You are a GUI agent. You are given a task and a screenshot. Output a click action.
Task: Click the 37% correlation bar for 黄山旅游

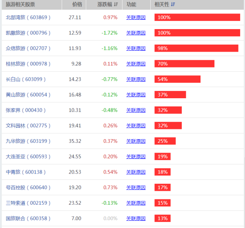[170, 95]
